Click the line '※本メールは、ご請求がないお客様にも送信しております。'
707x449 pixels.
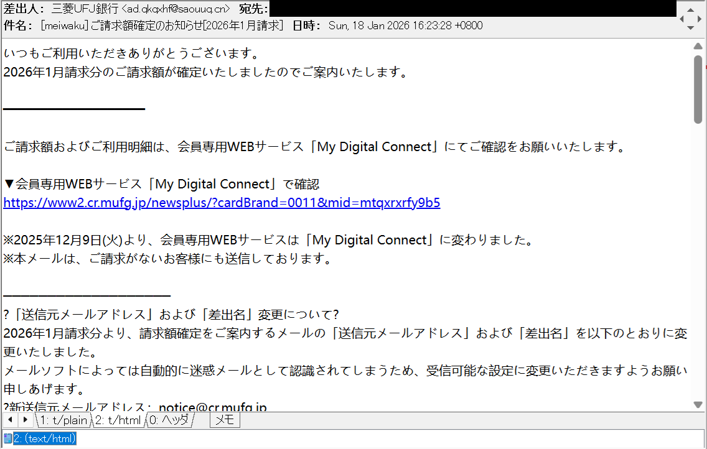169,259
